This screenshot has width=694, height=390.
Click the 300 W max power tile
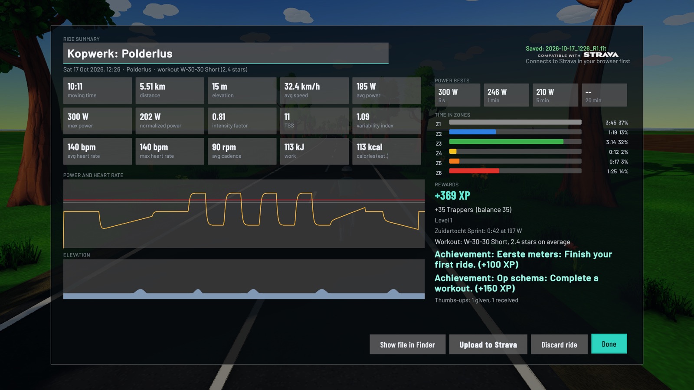(x=98, y=121)
